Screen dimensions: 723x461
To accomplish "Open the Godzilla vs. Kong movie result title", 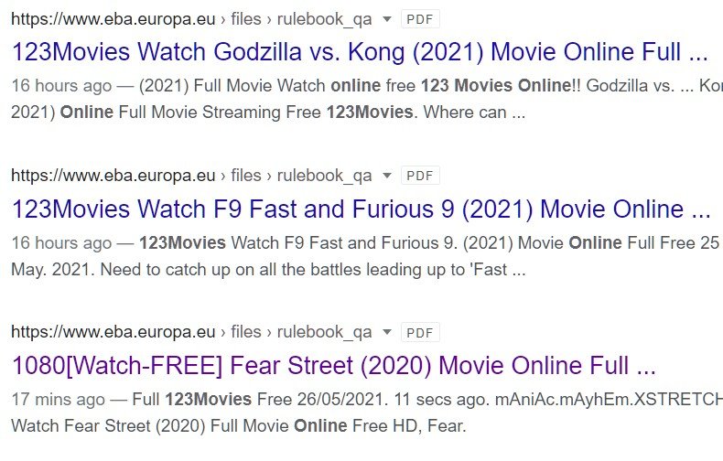I will pyautogui.click(x=360, y=51).
